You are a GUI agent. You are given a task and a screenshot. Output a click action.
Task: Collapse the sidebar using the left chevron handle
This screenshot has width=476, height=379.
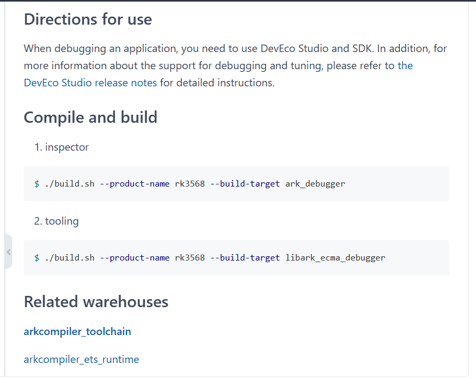[x=9, y=251]
